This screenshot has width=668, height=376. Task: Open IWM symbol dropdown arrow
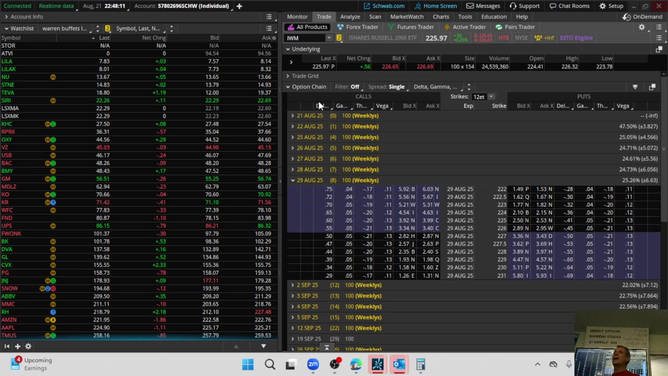(x=329, y=38)
